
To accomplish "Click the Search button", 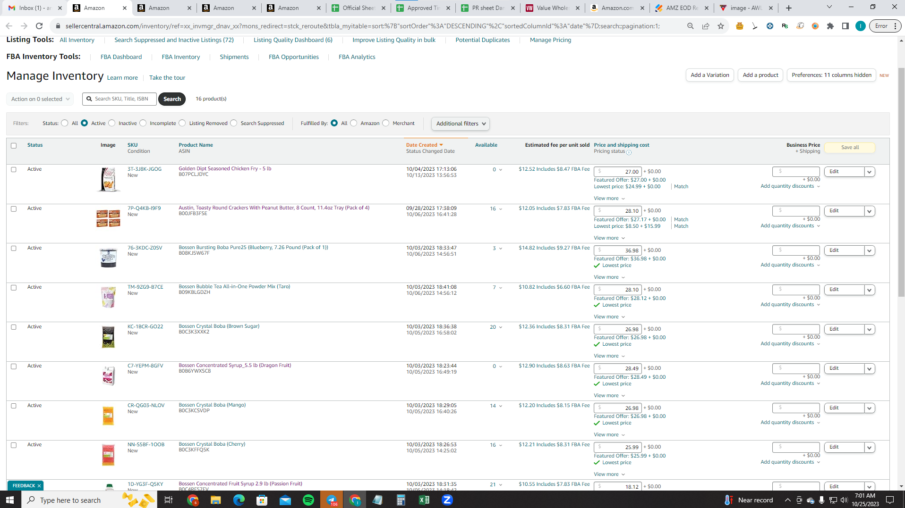I will click(x=172, y=99).
